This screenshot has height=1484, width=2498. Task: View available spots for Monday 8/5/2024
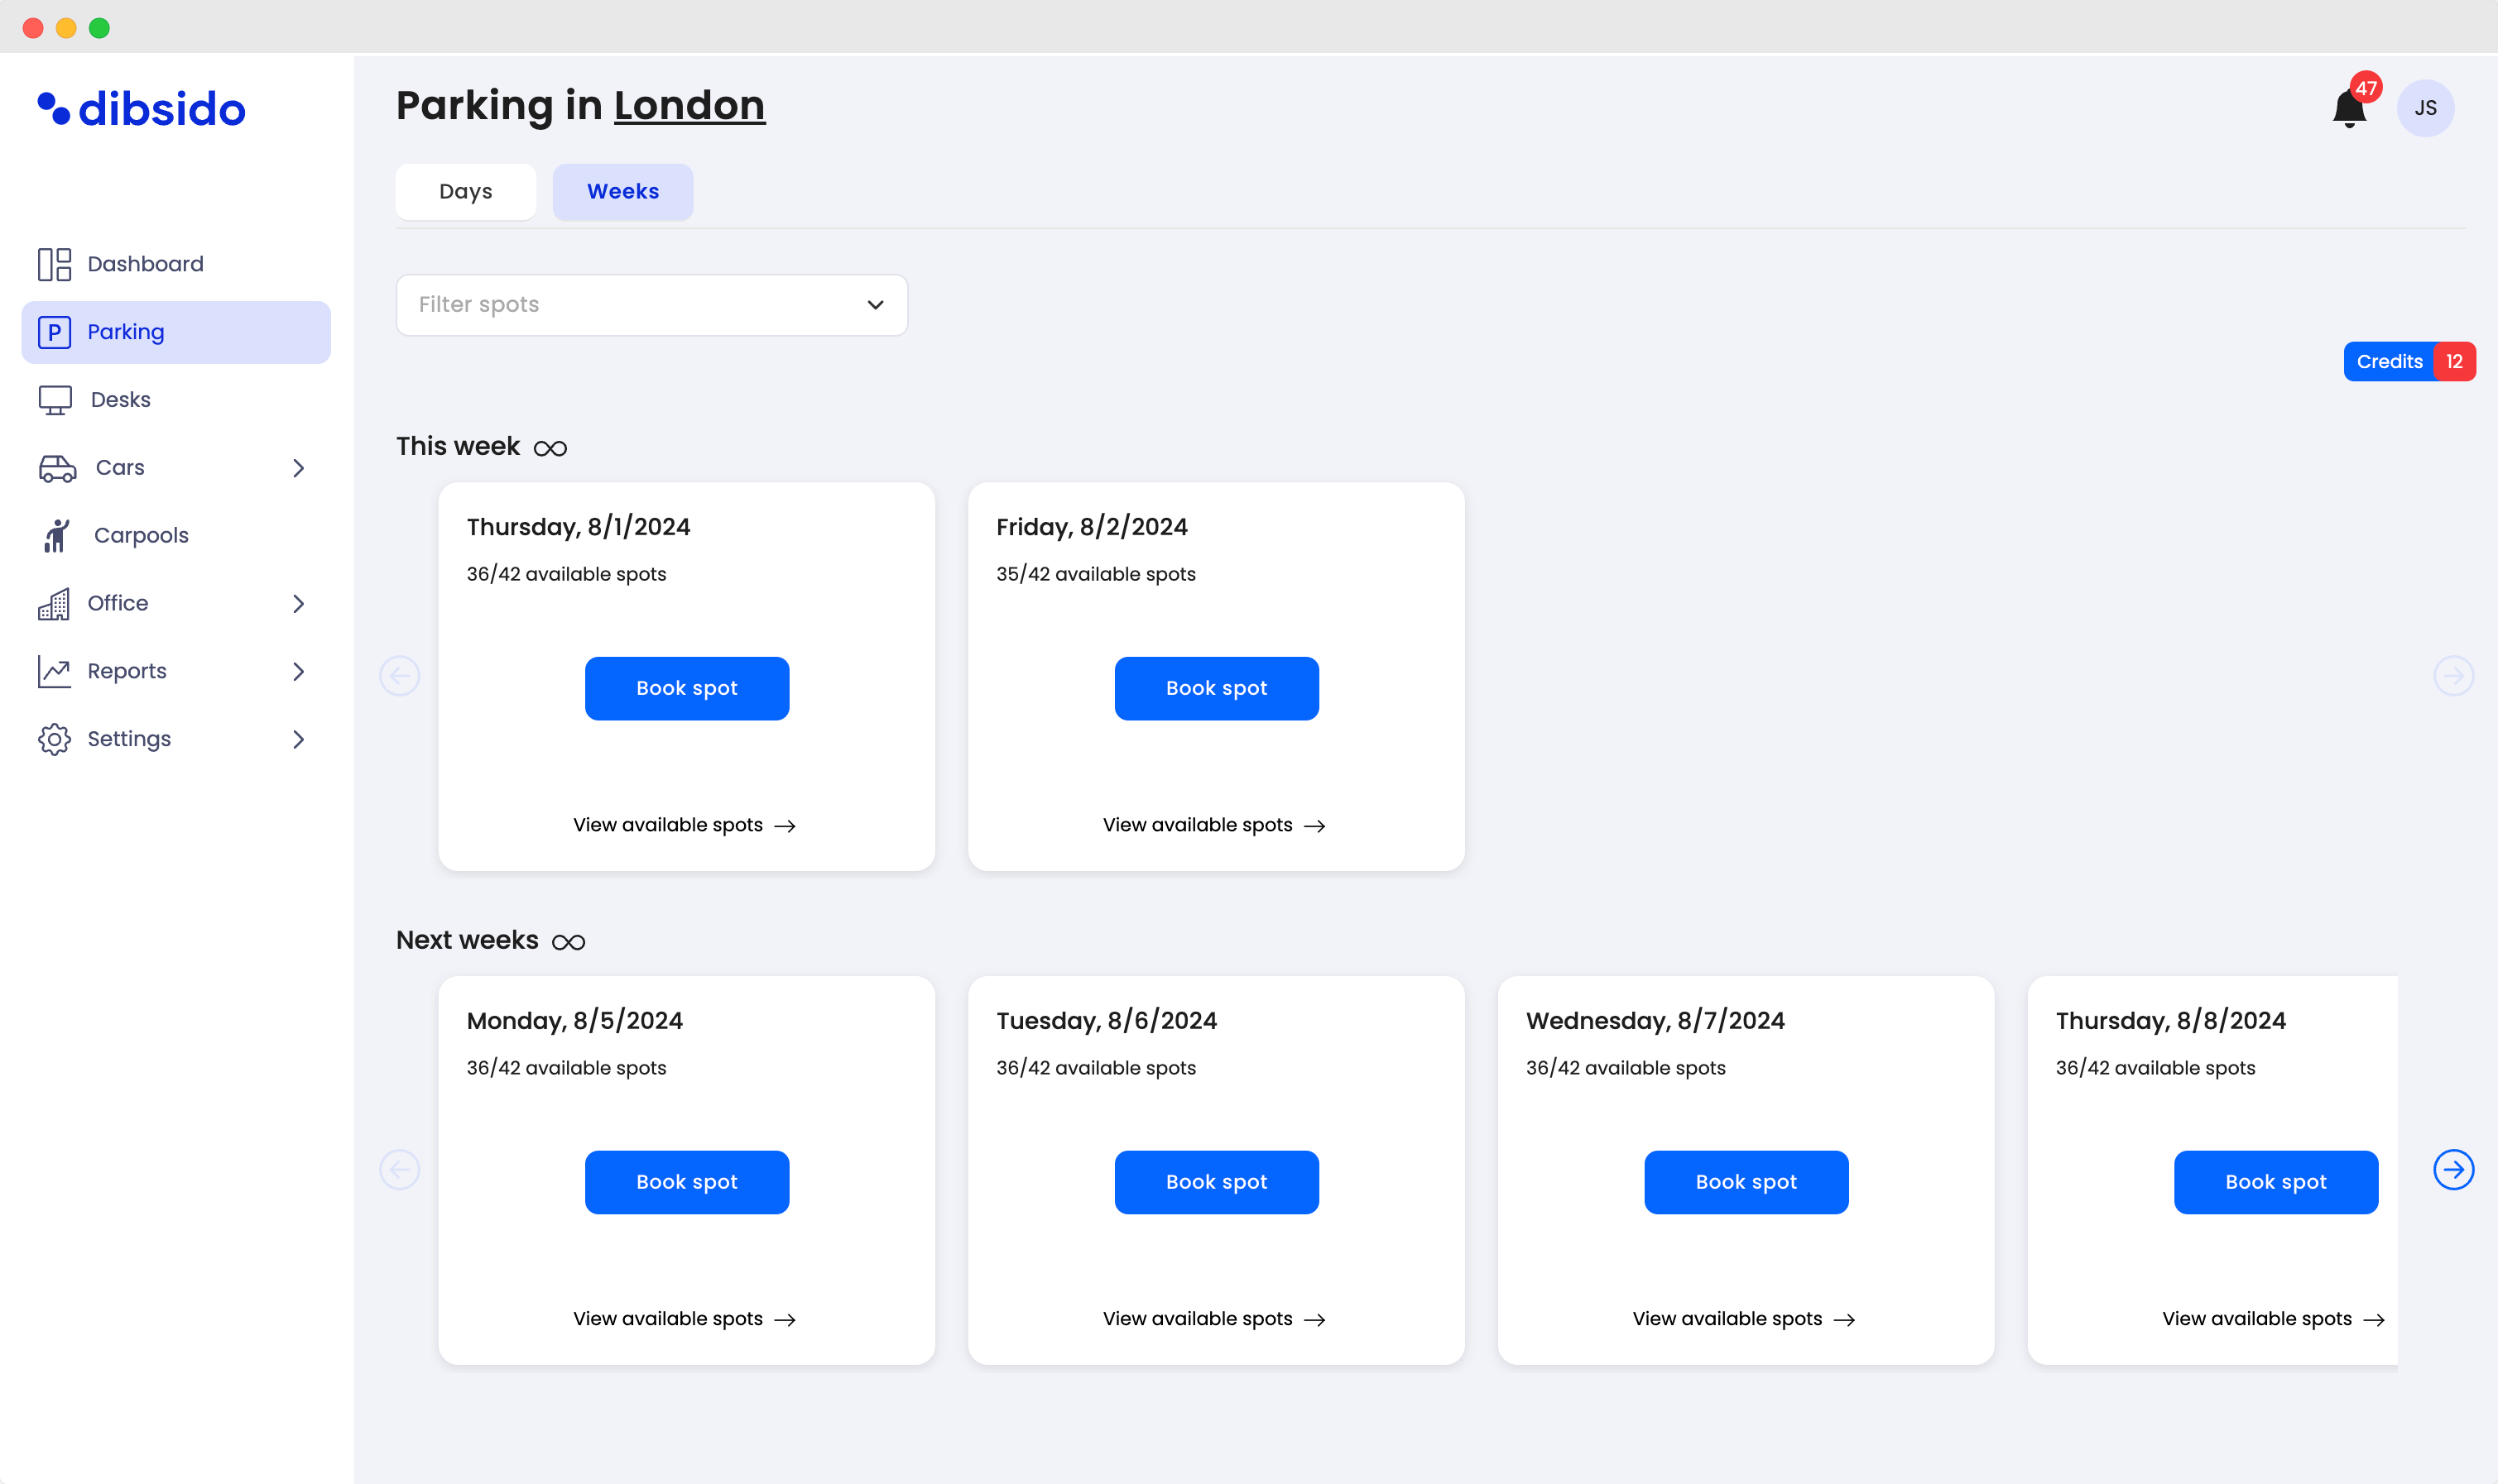coord(685,1319)
